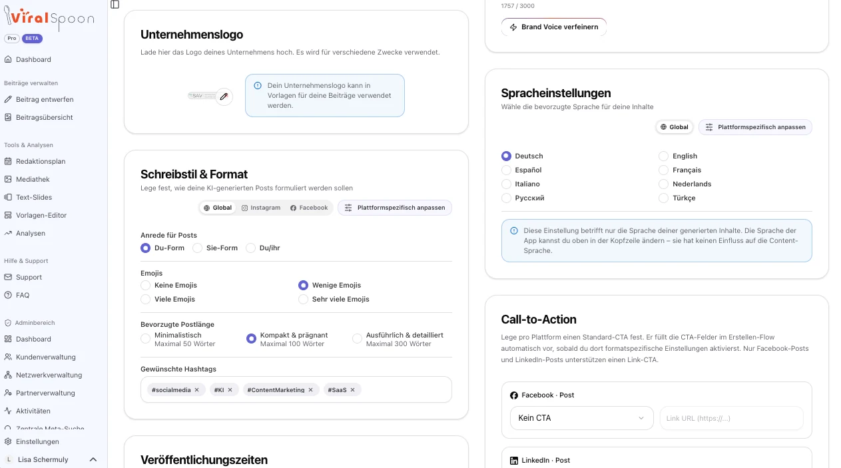Remove the #SaaS hashtag tag

352,390
